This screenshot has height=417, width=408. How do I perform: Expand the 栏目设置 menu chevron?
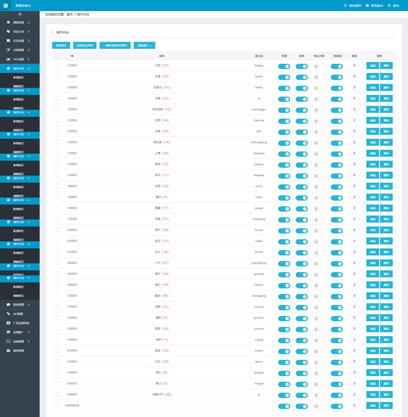(x=29, y=41)
